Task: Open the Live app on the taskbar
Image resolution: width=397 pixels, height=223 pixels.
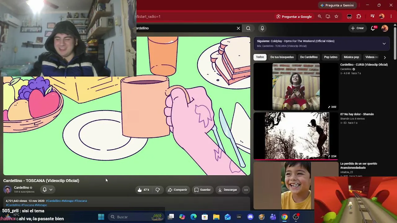Action: coord(239,217)
